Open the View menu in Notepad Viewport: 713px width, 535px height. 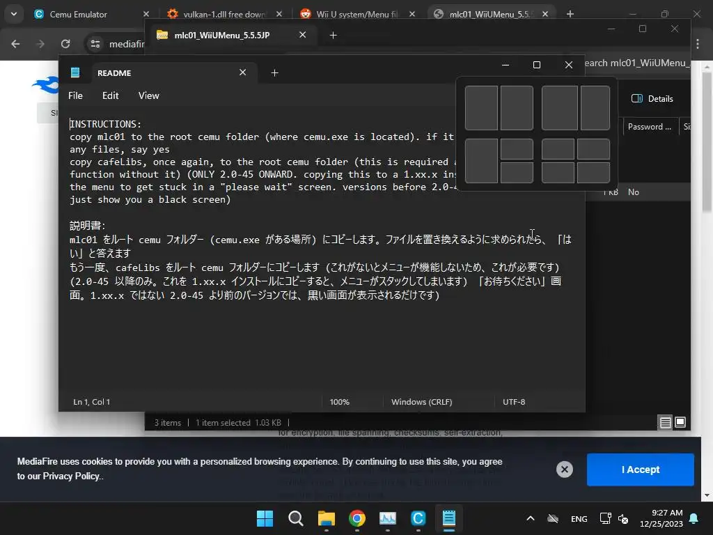(x=149, y=95)
